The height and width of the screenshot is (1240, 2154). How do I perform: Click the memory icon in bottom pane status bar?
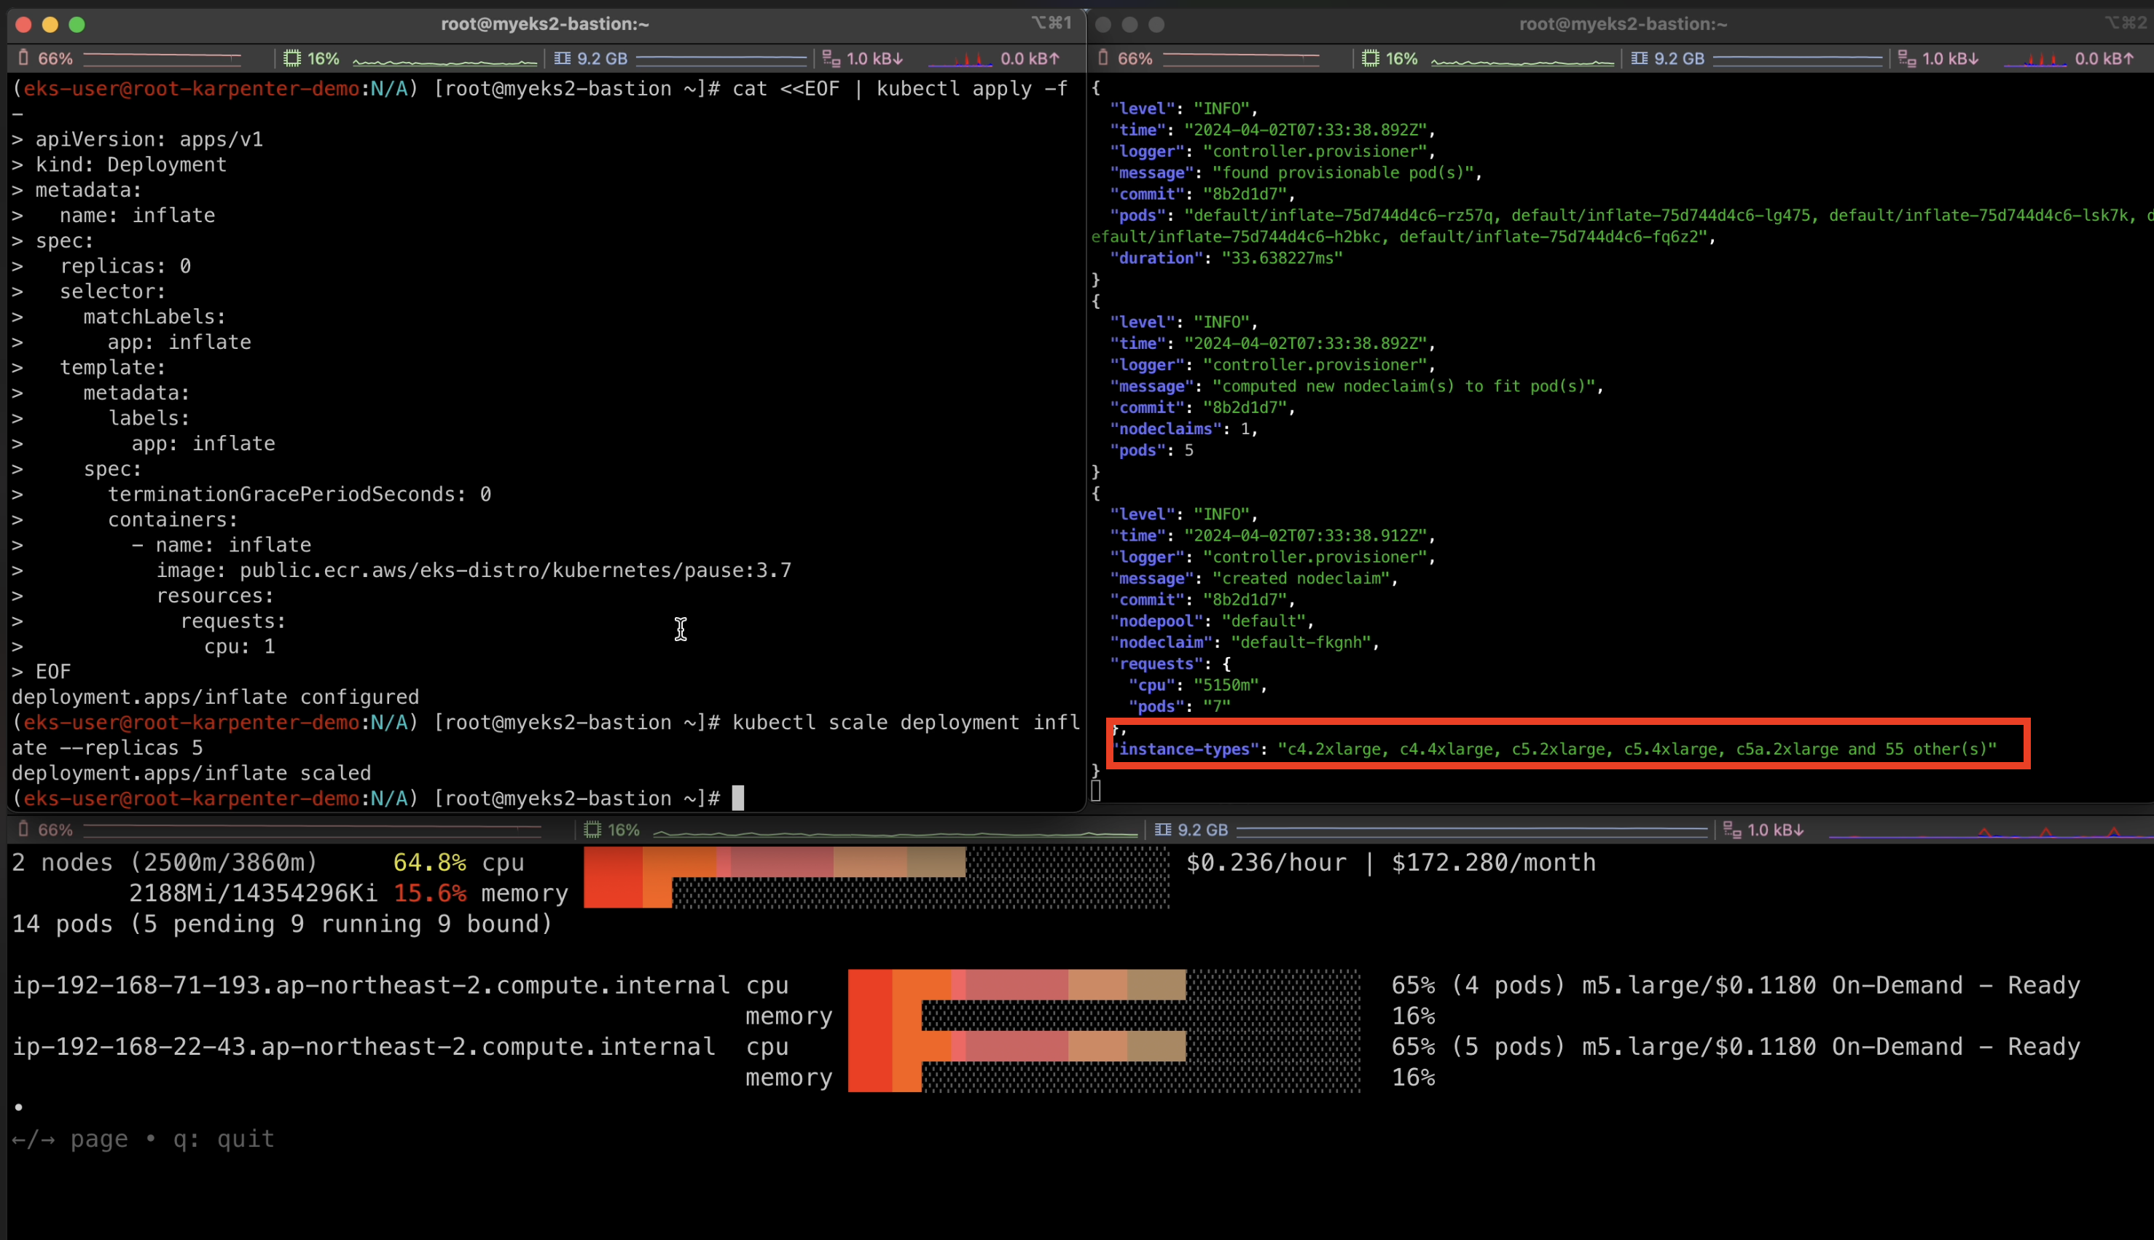[1162, 830]
